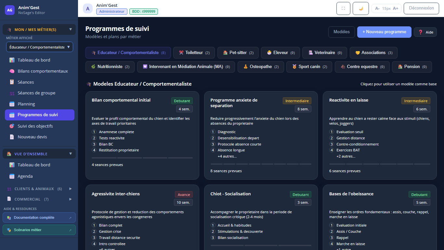Select the Nutritionniste tab
444x250 pixels.
[110, 67]
